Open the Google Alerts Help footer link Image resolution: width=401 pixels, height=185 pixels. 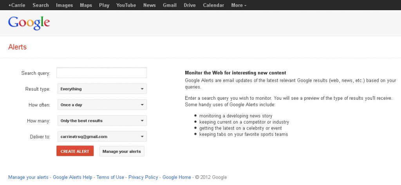72,177
